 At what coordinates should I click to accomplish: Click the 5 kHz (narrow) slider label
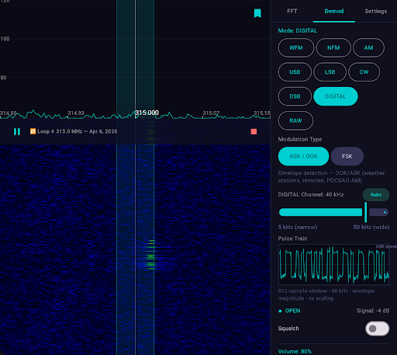298,227
